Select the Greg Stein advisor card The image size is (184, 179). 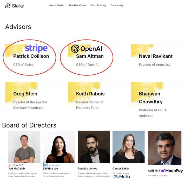click(34, 100)
